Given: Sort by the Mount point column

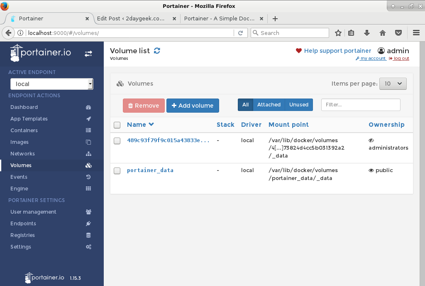Looking at the screenshot, I should tap(288, 125).
